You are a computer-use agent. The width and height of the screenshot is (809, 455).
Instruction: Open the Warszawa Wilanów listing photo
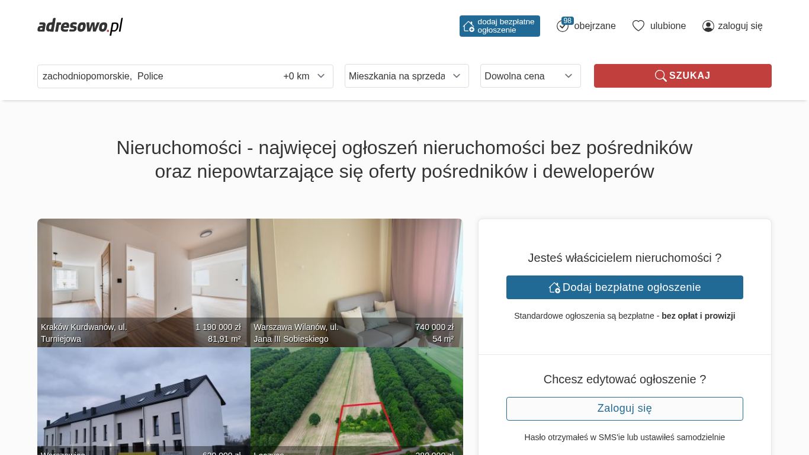[x=357, y=273]
